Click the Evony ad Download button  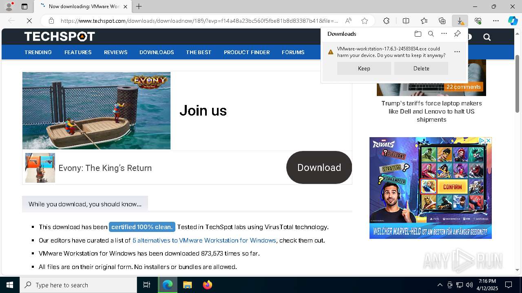point(319,168)
